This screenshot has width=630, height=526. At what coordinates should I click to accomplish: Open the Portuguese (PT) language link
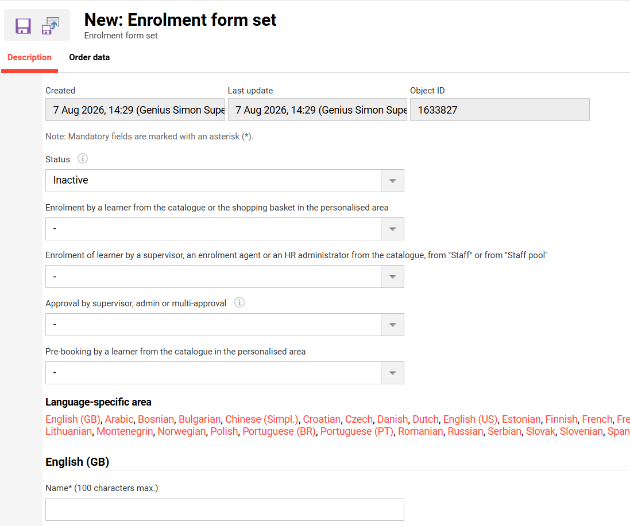tap(357, 431)
